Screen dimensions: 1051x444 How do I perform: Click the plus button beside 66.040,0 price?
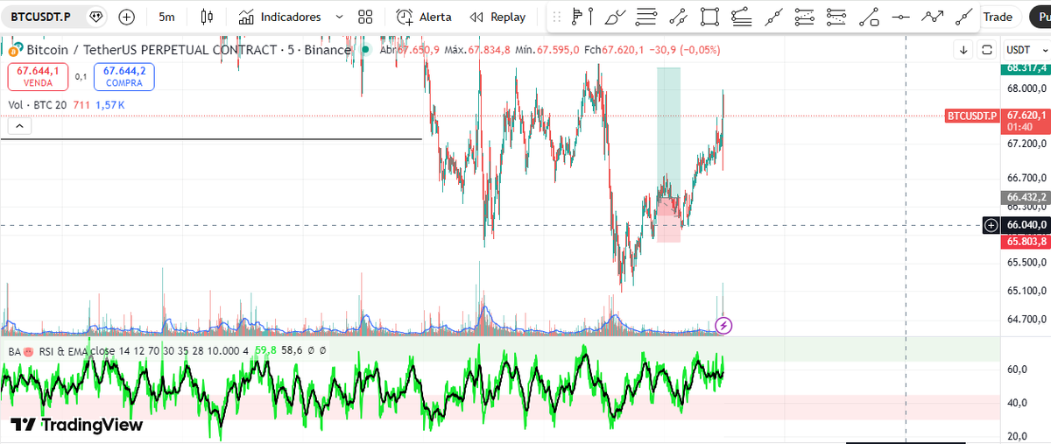tap(991, 225)
